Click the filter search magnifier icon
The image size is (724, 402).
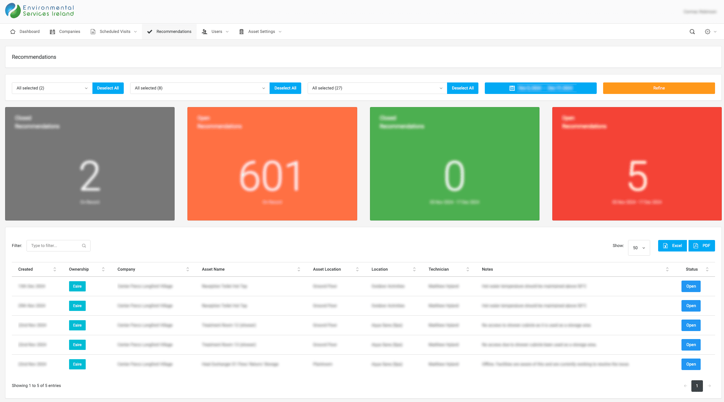[x=84, y=246]
